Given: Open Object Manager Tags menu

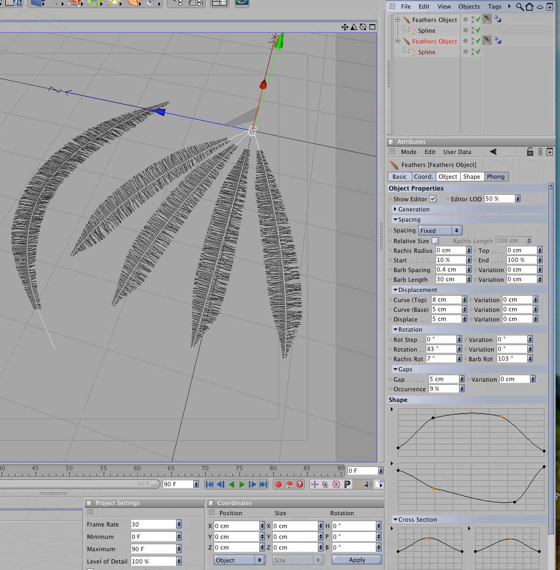Looking at the screenshot, I should coord(494,6).
